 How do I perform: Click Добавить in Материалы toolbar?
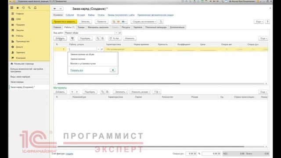(60, 92)
